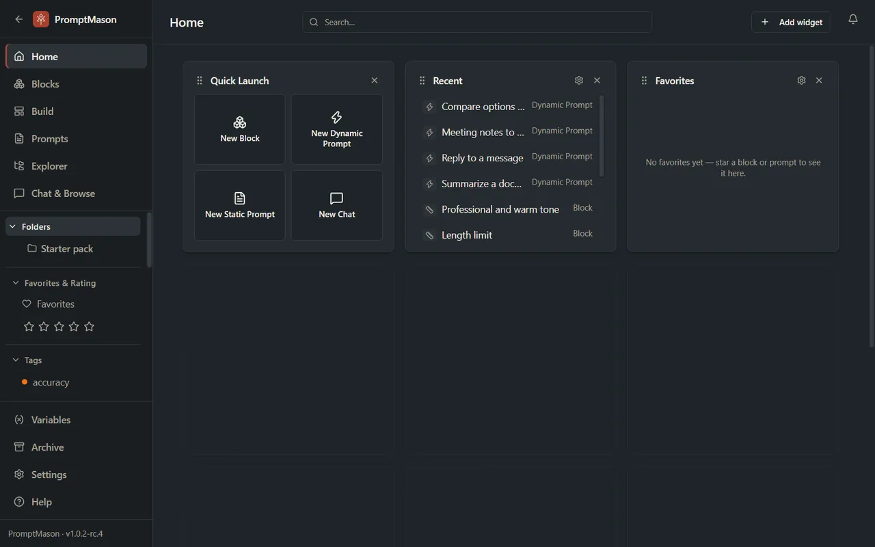Open Chat & Browse in sidebar
875x547 pixels.
tap(76, 194)
